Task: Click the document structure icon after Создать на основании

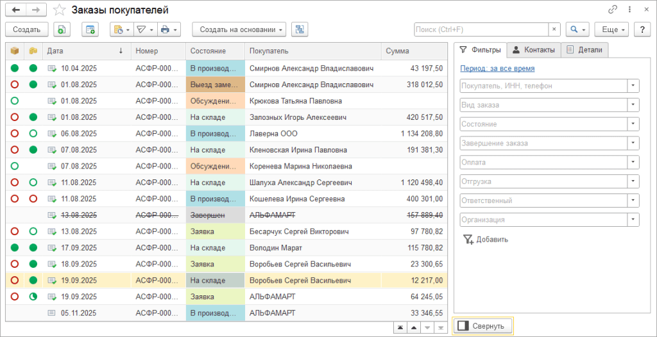Action: (x=300, y=29)
